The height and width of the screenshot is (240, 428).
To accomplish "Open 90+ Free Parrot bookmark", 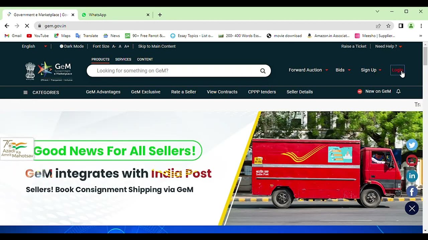I will click(x=145, y=36).
